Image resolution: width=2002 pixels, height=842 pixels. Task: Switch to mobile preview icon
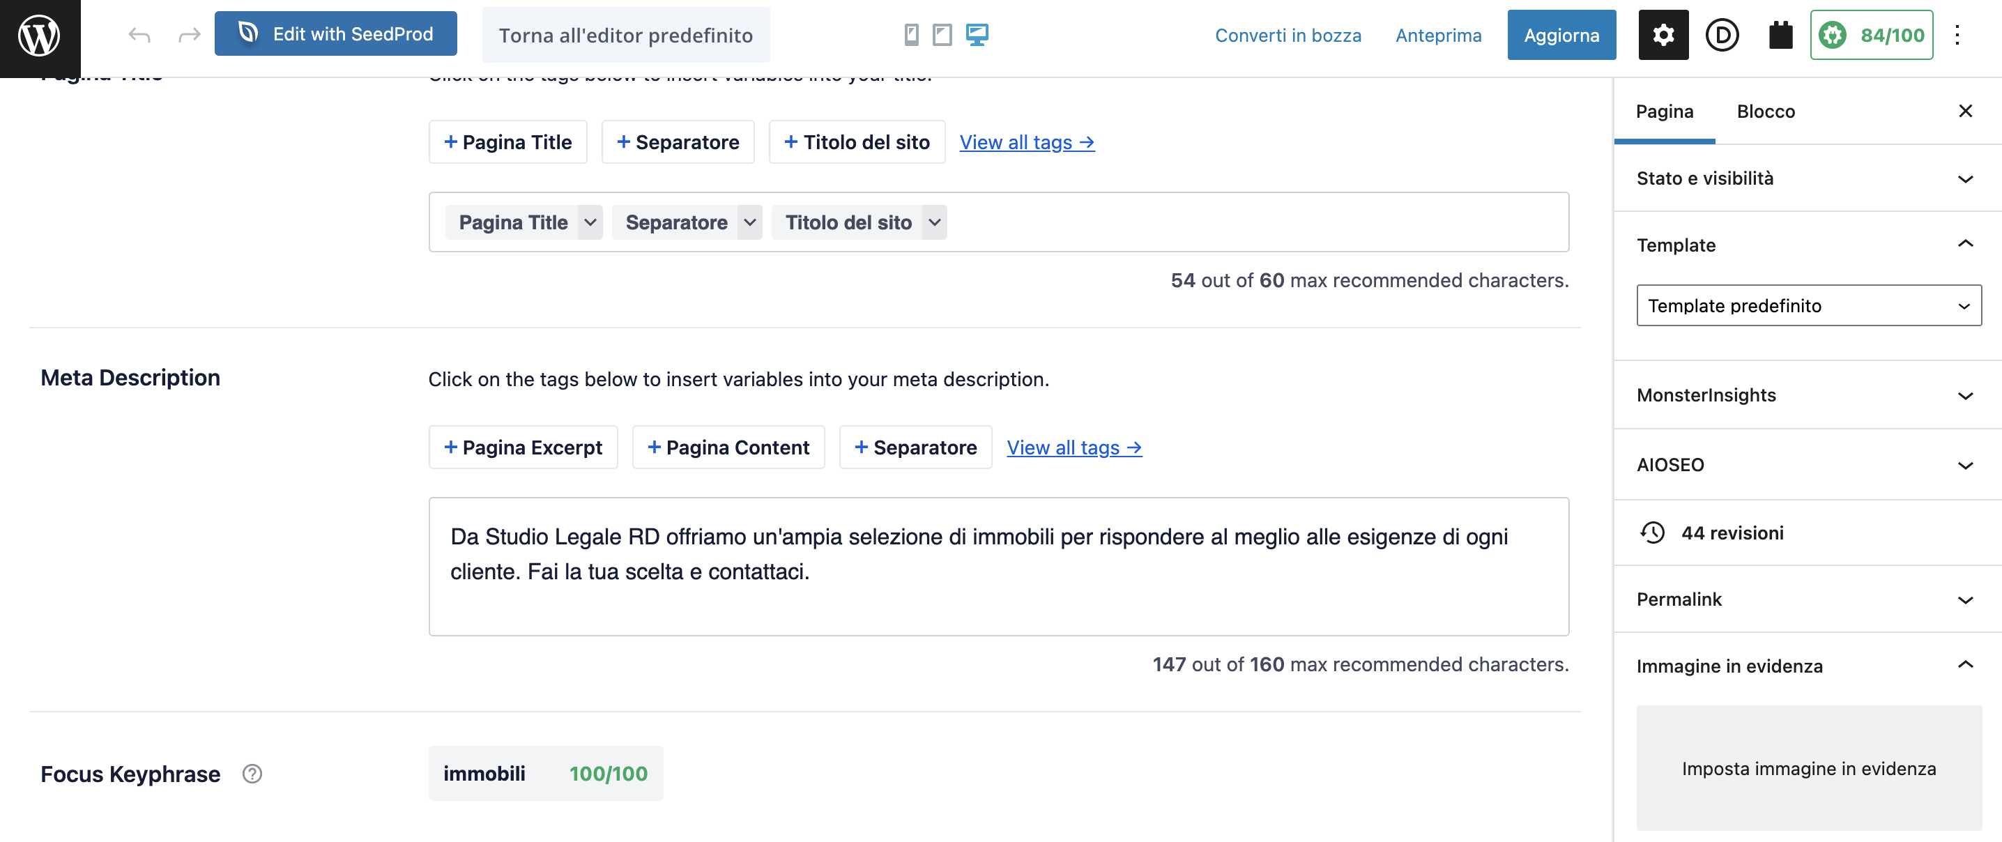(911, 35)
